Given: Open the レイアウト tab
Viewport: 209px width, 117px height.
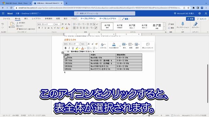Looking at the screenshot, I should (36, 19).
